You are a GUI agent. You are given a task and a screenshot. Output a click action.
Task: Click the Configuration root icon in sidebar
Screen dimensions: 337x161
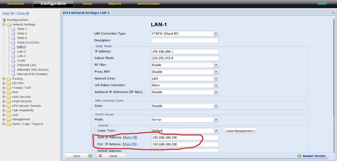(4, 20)
